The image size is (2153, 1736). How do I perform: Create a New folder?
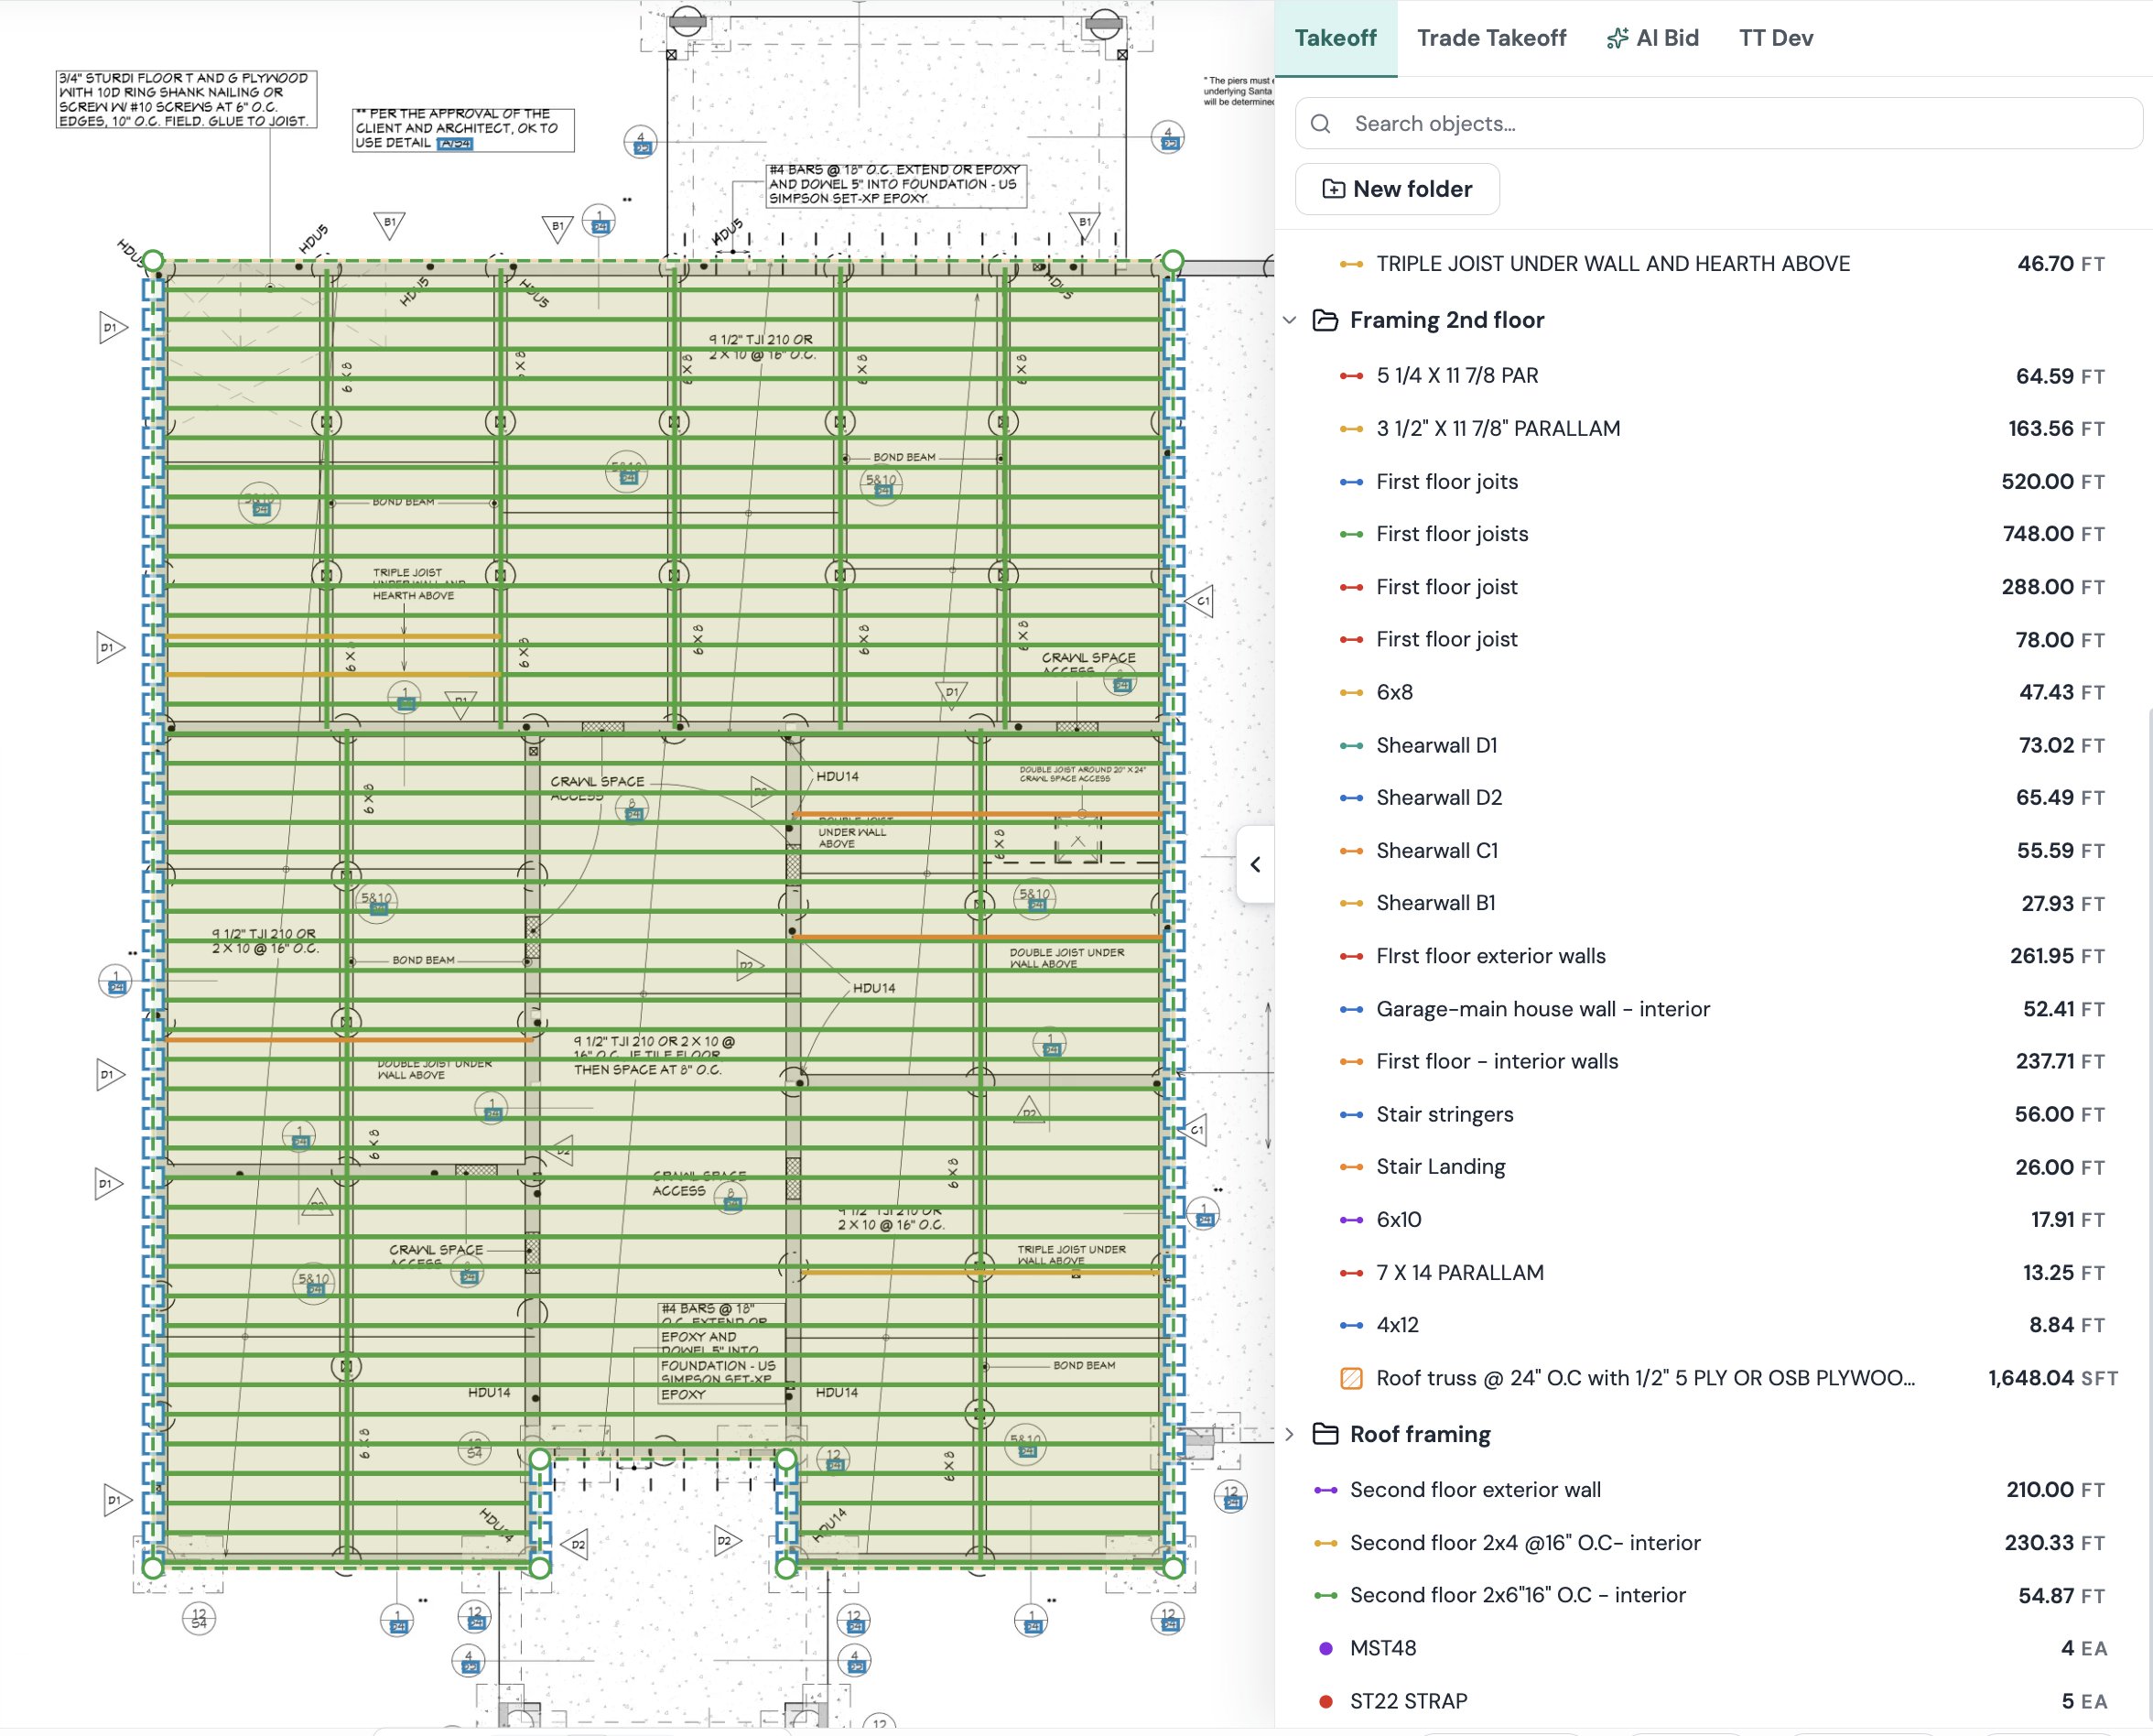coord(1396,189)
